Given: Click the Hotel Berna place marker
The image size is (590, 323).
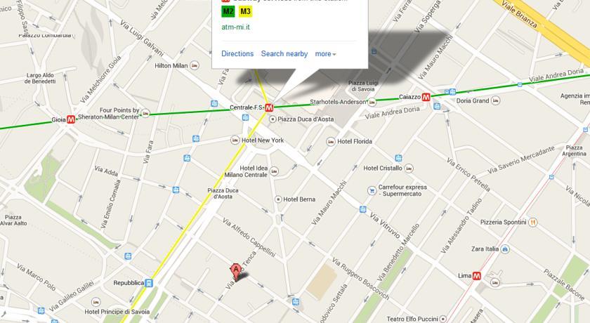Looking at the screenshot, I should [278, 199].
